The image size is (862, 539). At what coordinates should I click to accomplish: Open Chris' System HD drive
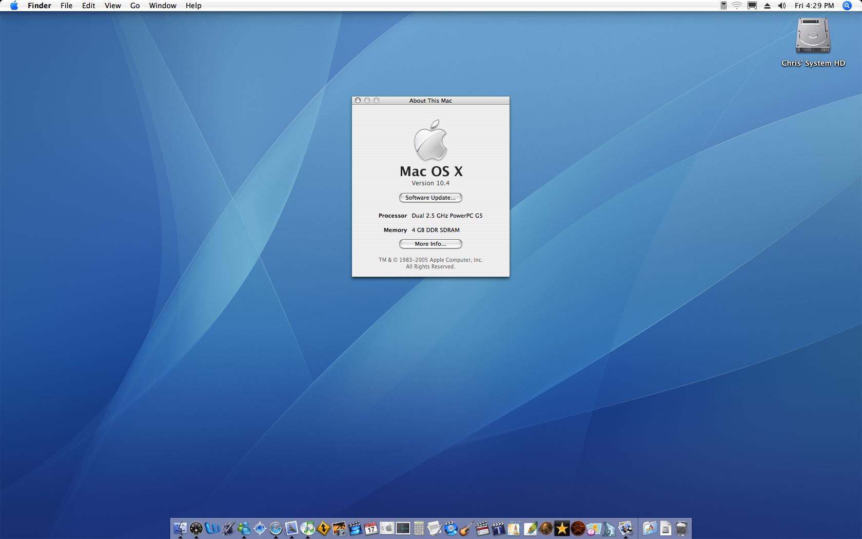813,36
